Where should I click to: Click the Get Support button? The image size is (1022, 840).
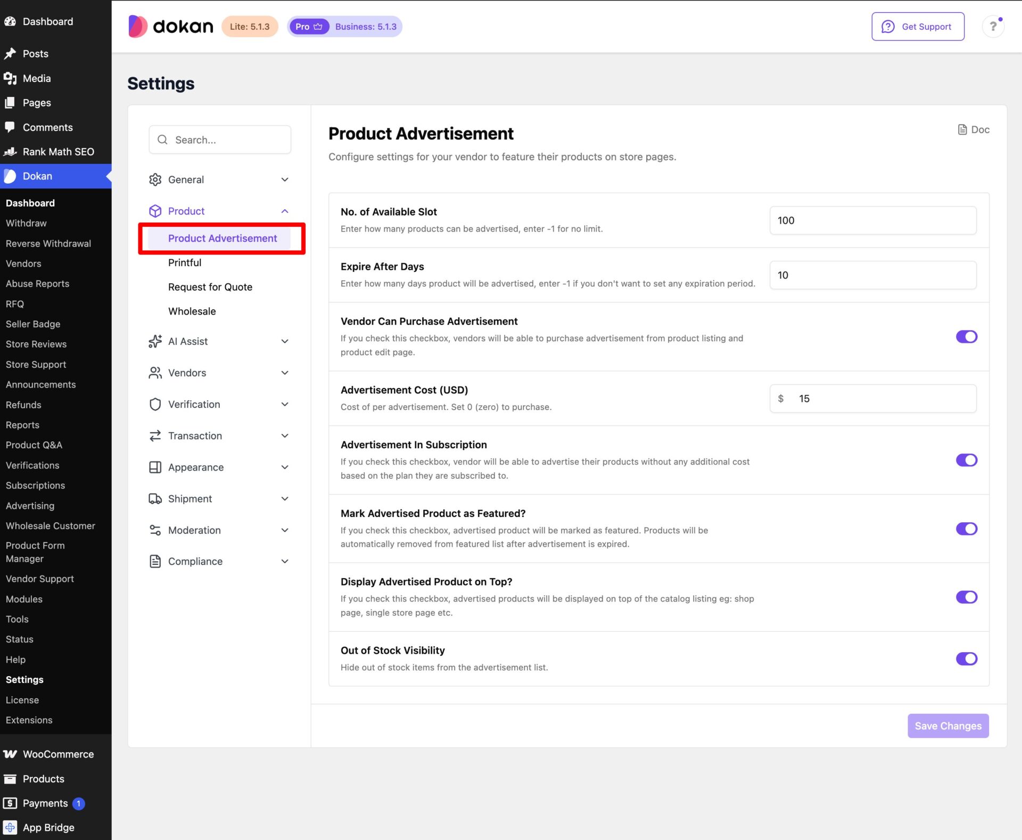click(x=918, y=27)
